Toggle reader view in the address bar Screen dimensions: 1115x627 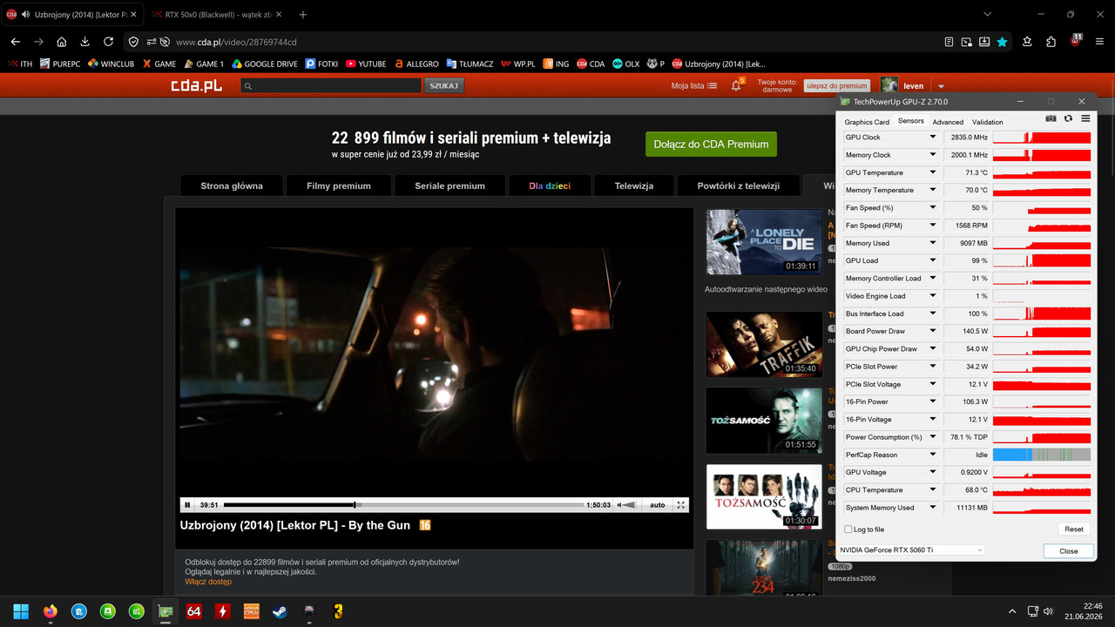pos(949,41)
